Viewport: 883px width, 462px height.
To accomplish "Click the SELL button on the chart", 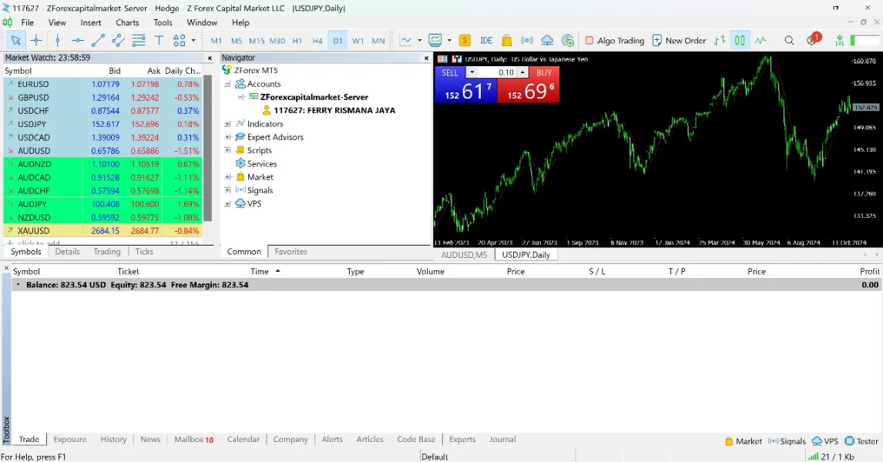I will click(450, 72).
